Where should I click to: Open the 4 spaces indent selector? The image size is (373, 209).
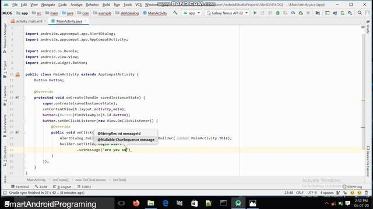(327, 193)
